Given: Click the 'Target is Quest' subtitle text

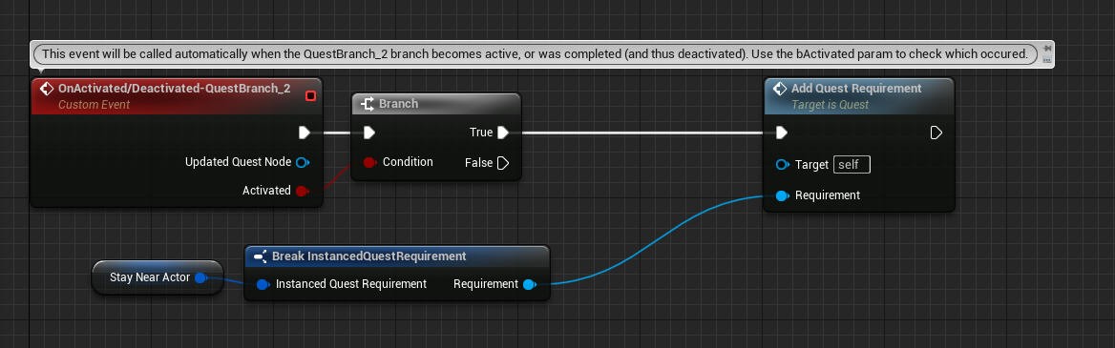Looking at the screenshot, I should pos(830,105).
